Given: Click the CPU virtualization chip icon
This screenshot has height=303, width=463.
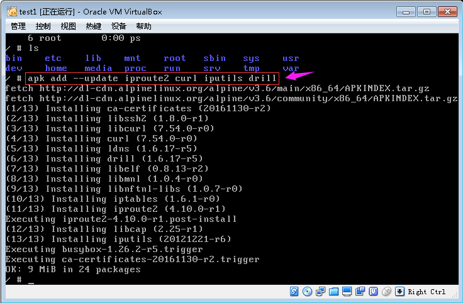Looking at the screenshot, I should 373,292.
